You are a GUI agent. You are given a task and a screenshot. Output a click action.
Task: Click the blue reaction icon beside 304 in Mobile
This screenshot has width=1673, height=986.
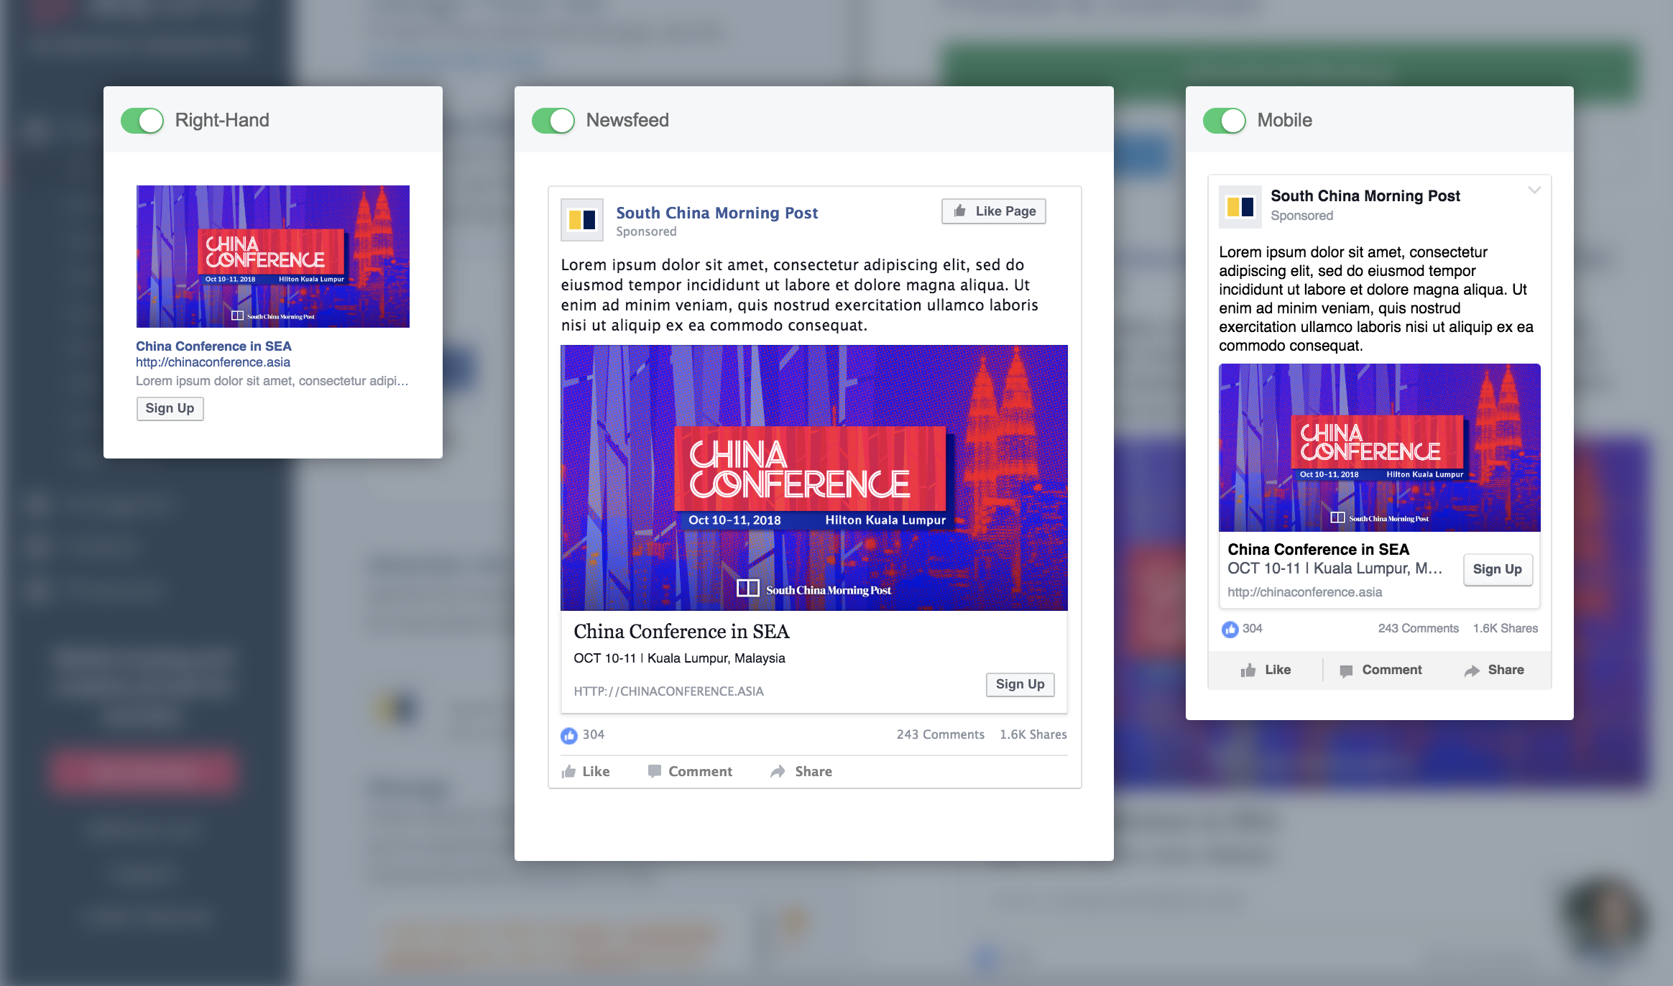(1230, 629)
